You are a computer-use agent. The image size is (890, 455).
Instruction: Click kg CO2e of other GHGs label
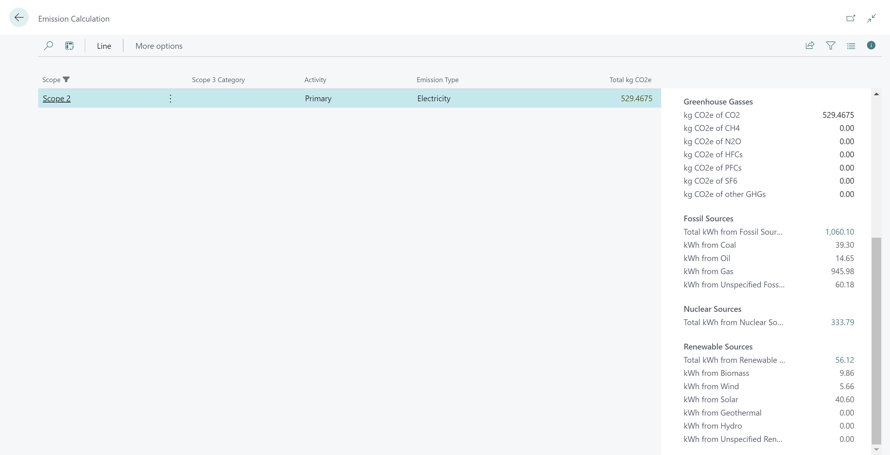coord(725,194)
